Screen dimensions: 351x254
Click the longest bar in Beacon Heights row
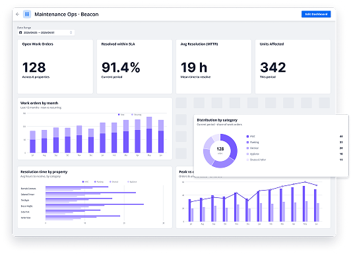click(x=94, y=204)
